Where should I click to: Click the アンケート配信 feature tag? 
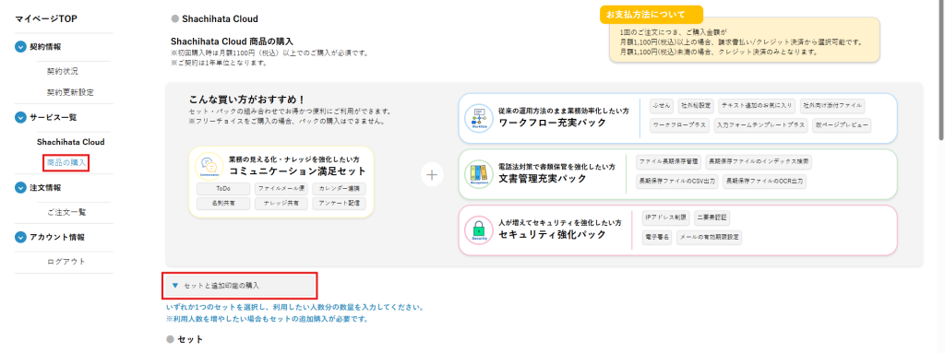point(340,204)
